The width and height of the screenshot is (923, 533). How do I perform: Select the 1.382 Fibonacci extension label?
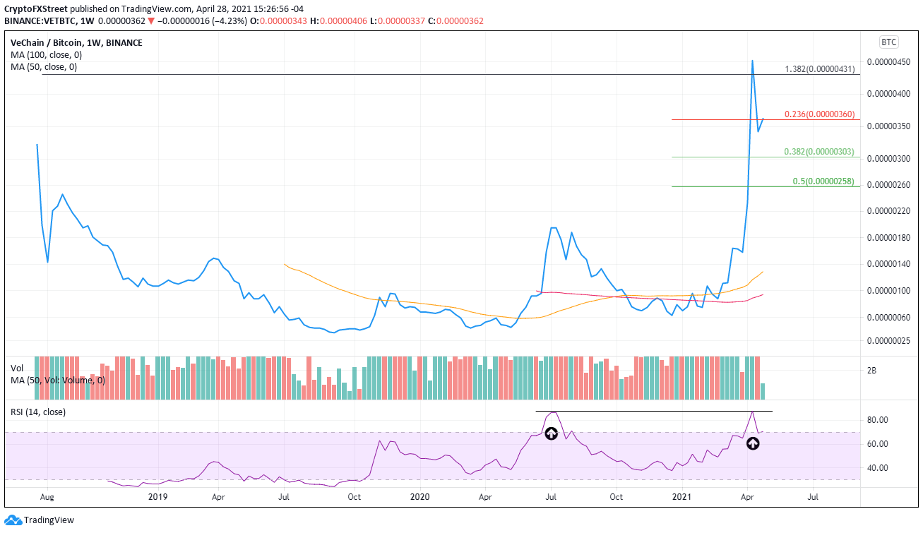click(821, 69)
